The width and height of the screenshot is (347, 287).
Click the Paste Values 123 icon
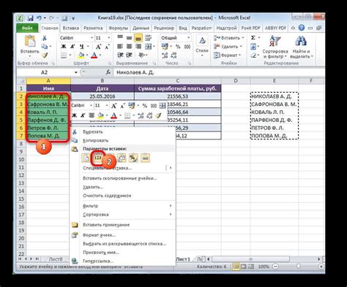pyautogui.click(x=98, y=158)
